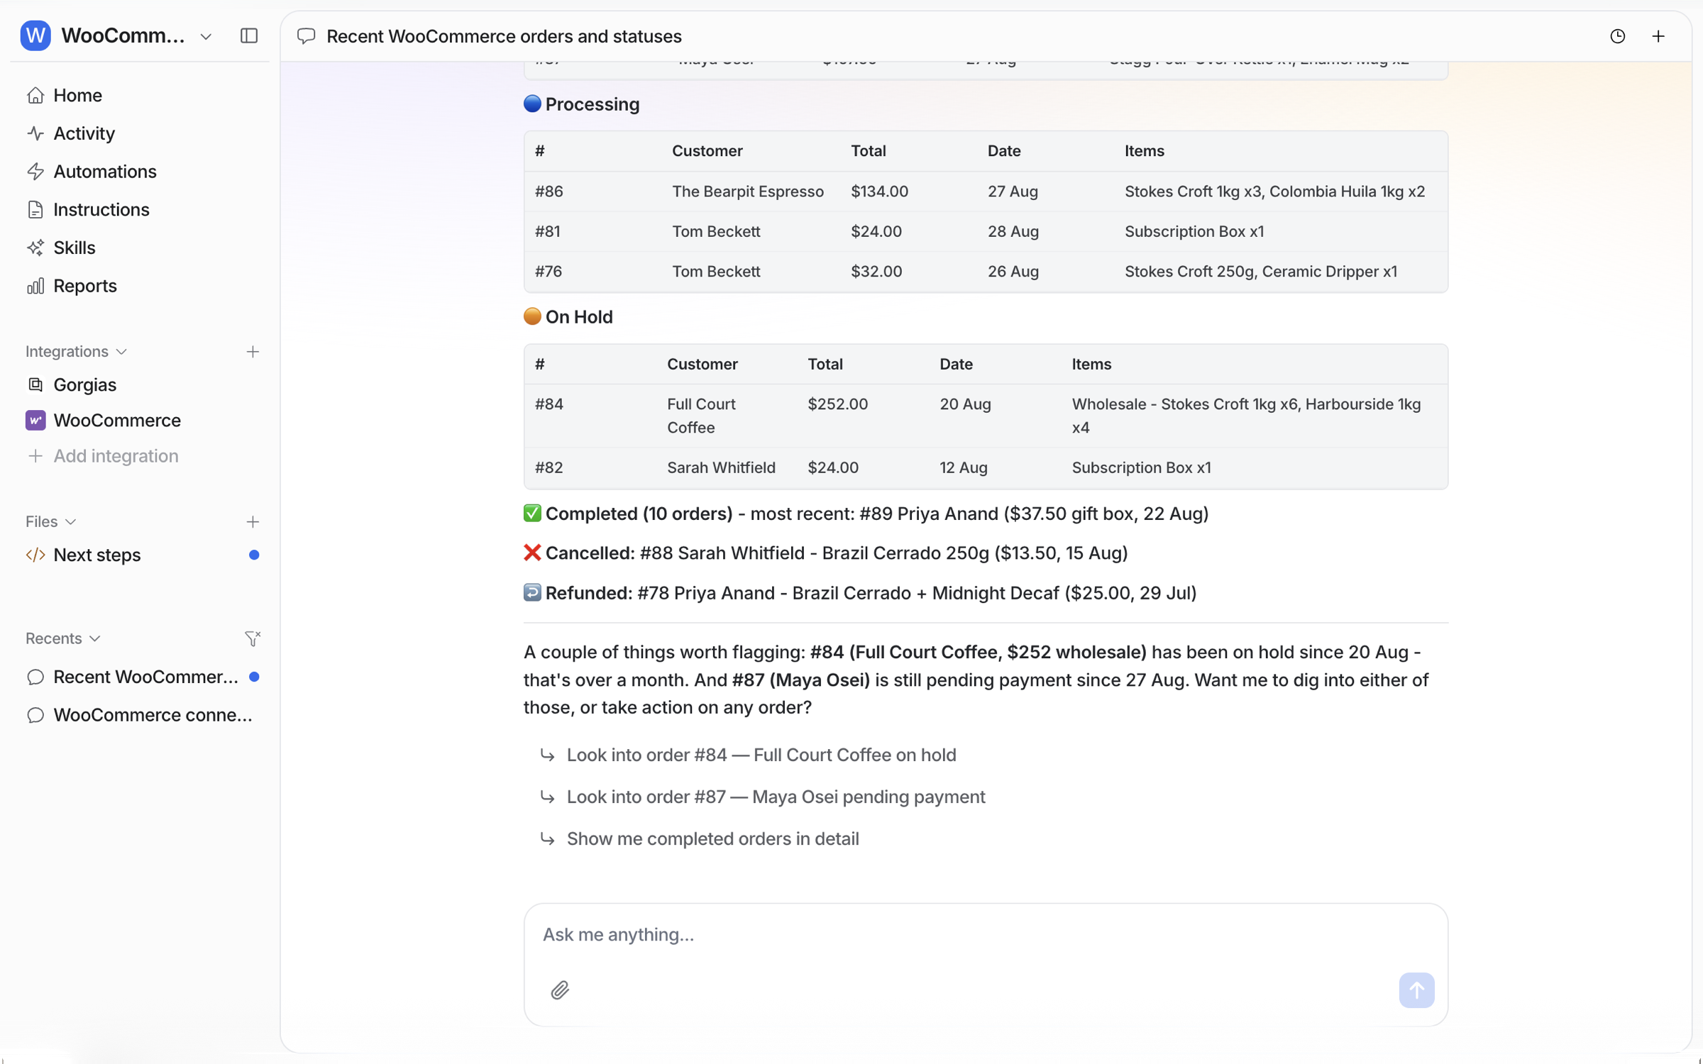Image resolution: width=1703 pixels, height=1064 pixels.
Task: Click the send arrow button
Action: pos(1416,990)
